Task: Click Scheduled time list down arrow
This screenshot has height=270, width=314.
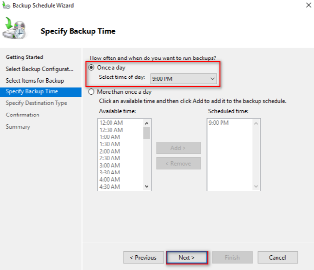Action: pyautogui.click(x=256, y=186)
